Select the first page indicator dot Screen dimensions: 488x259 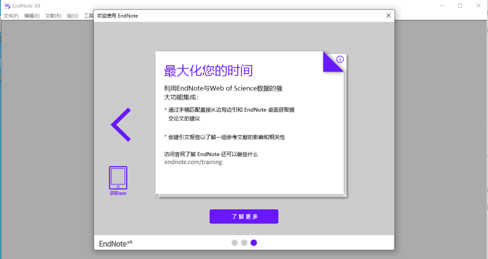click(235, 243)
